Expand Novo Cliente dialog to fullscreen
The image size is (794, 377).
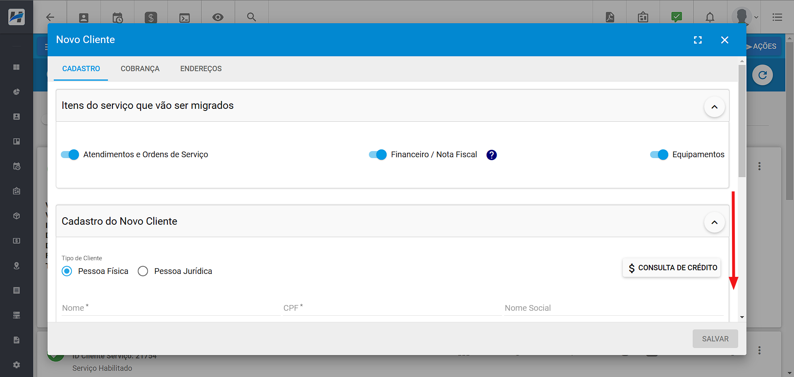[x=698, y=40]
